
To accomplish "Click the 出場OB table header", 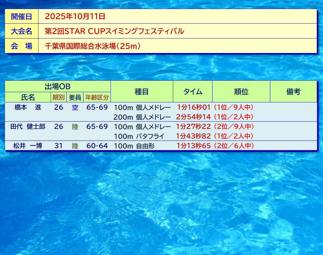I will coord(57,87).
